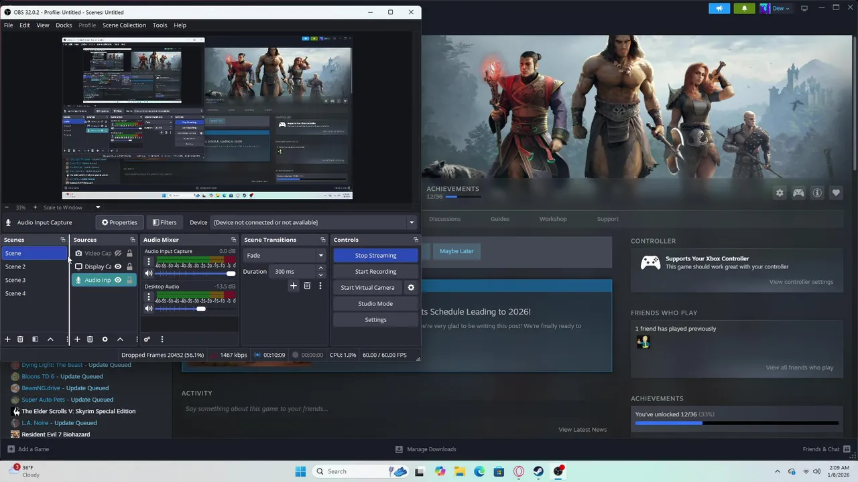Hide Audio Input source with eye icon
This screenshot has width=858, height=482.
point(118,280)
